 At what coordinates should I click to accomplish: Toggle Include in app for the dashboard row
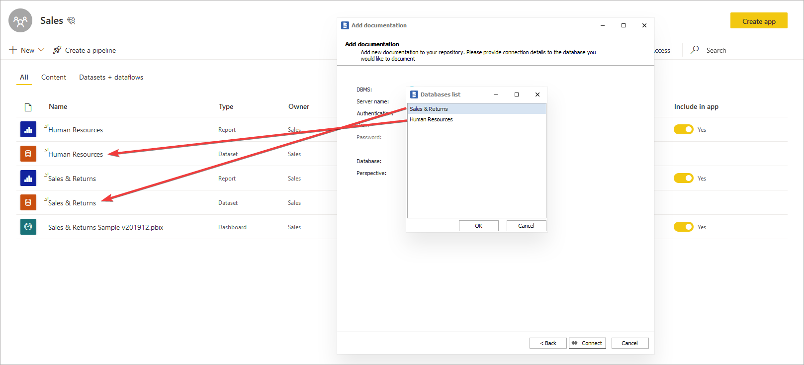[683, 227]
